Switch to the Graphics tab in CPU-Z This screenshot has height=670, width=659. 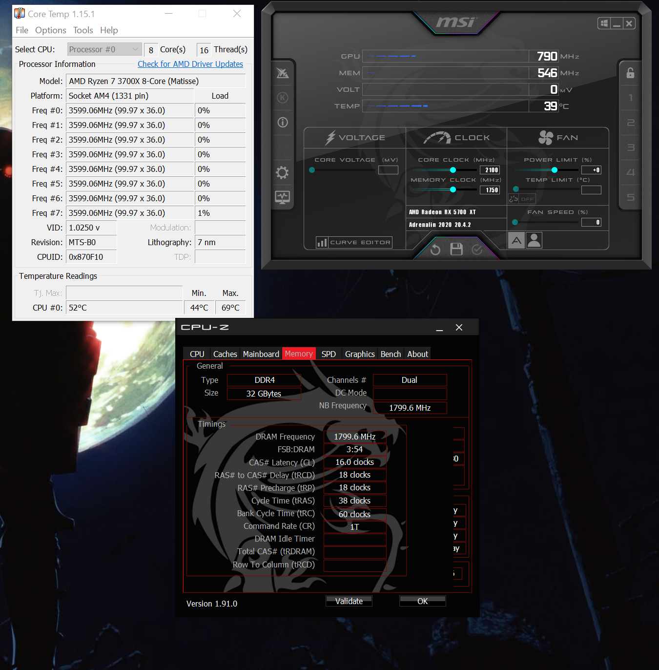point(360,354)
